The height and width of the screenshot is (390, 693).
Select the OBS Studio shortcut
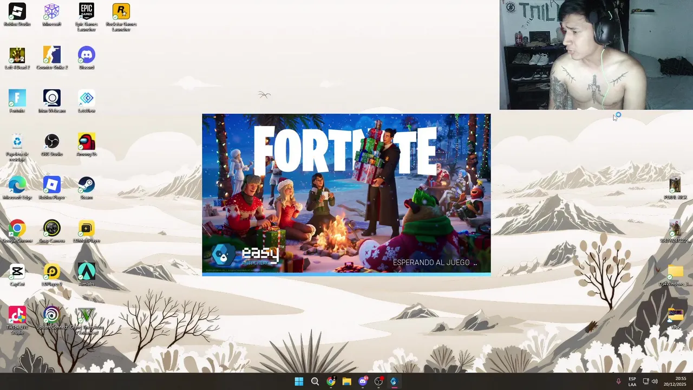pyautogui.click(x=52, y=145)
